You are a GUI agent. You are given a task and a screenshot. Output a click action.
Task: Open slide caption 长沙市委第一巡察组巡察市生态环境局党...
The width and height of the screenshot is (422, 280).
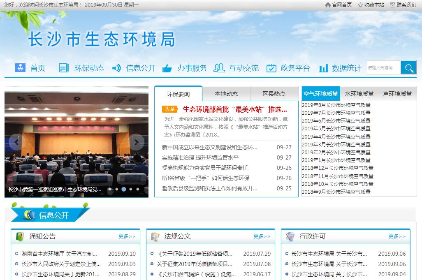pyautogui.click(x=55, y=190)
